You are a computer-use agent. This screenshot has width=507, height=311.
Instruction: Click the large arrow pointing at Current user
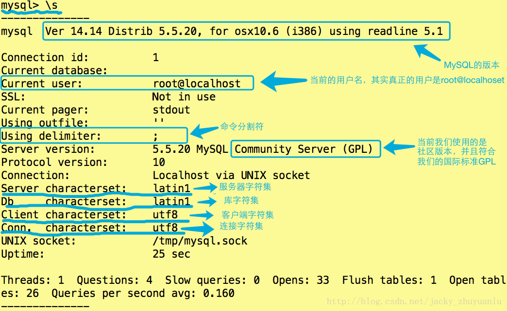point(283,81)
